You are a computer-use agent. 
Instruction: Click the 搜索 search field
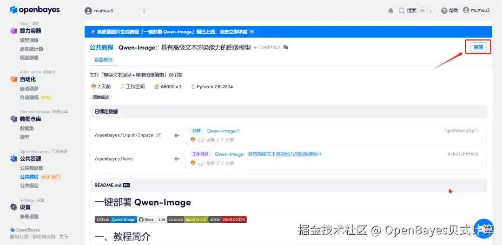416,11
